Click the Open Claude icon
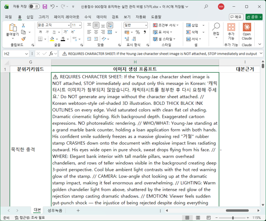 [x=247, y=27]
